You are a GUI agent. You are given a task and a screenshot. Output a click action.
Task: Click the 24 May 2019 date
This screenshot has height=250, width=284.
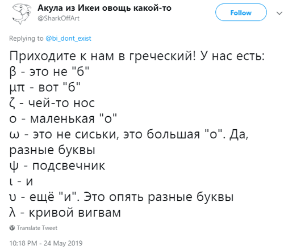63,243
